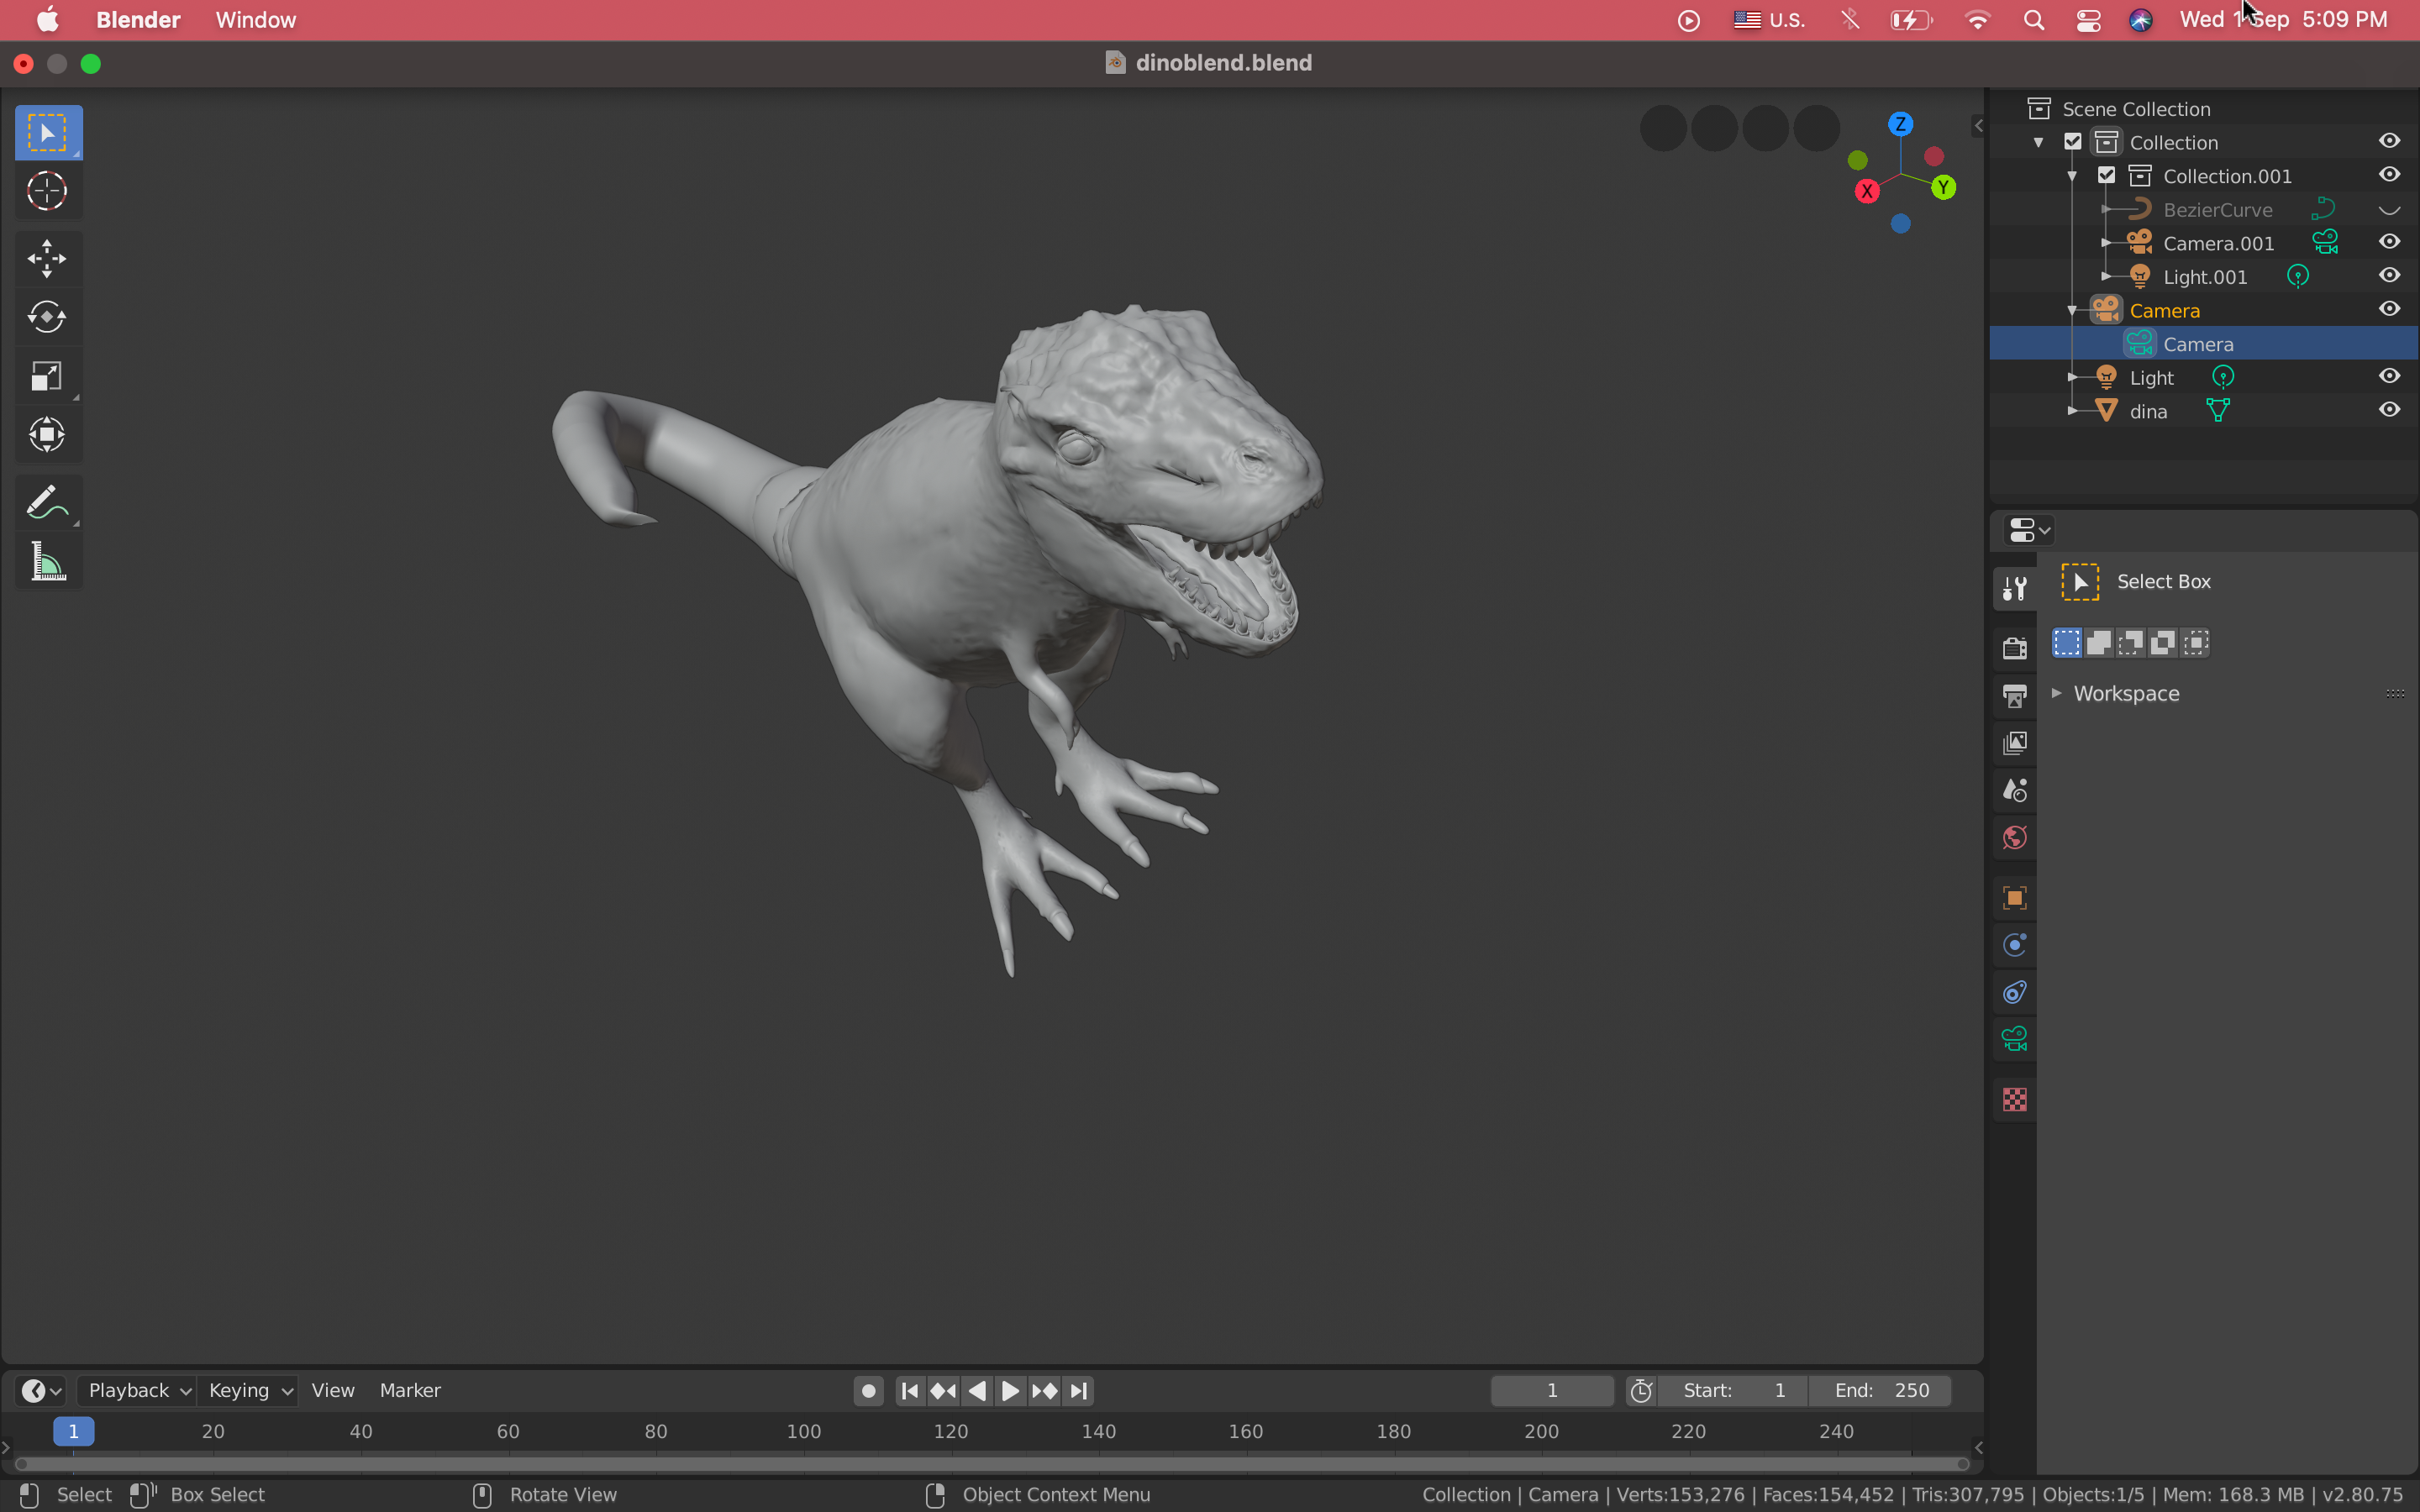Play the animation forward
Viewport: 2420px width, 1512px height.
(x=1010, y=1390)
